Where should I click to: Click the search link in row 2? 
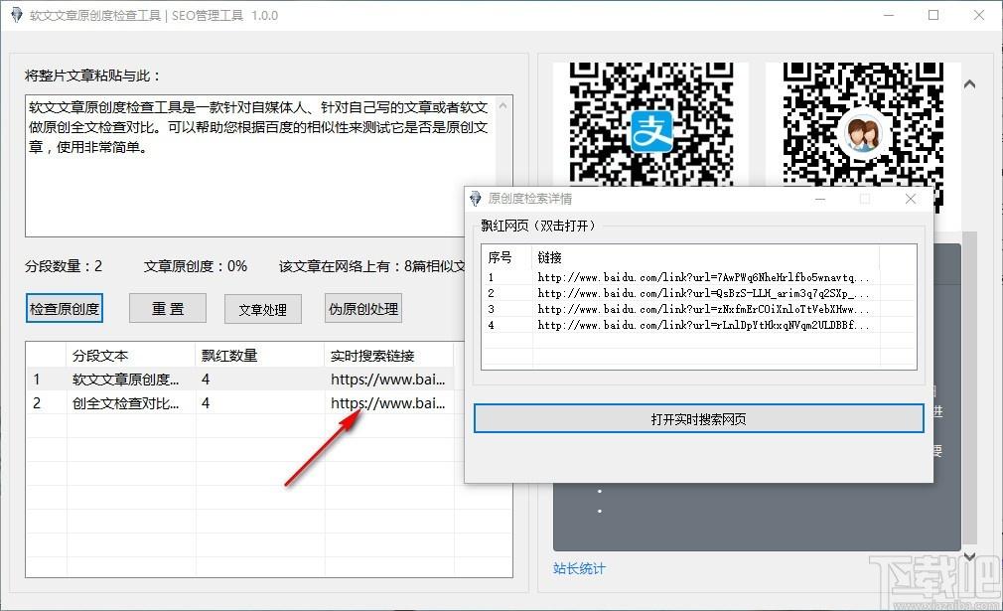[x=387, y=403]
